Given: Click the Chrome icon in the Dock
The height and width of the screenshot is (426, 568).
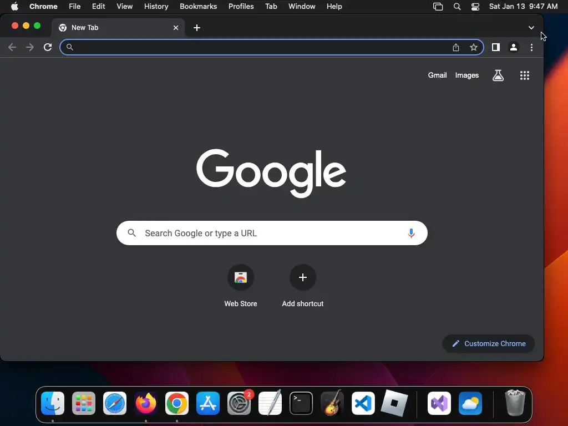Looking at the screenshot, I should tap(177, 403).
